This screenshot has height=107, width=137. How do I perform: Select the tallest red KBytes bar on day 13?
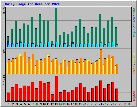56,88
